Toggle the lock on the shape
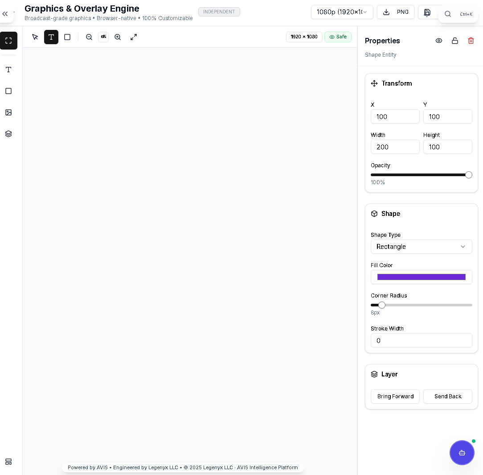Image resolution: width=483 pixels, height=475 pixels. 455,41
